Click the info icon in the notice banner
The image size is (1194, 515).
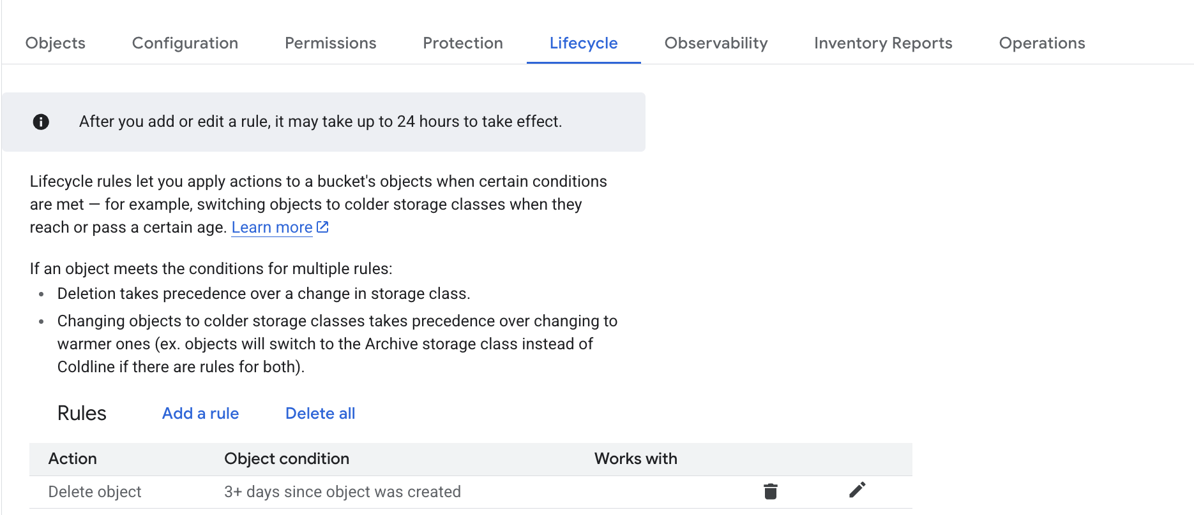tap(41, 122)
